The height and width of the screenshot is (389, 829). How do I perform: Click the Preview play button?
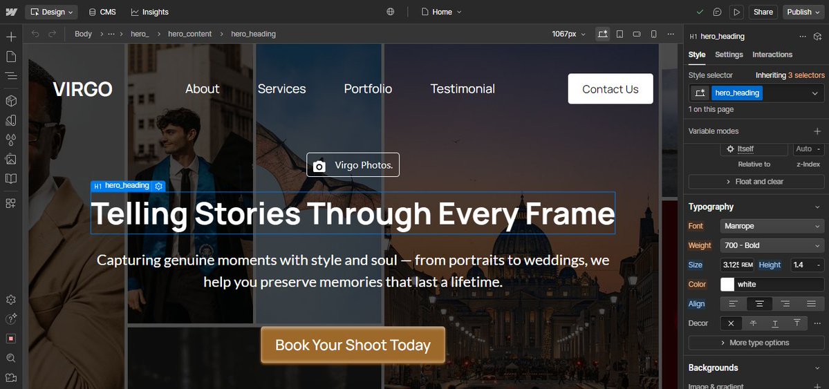(x=736, y=12)
